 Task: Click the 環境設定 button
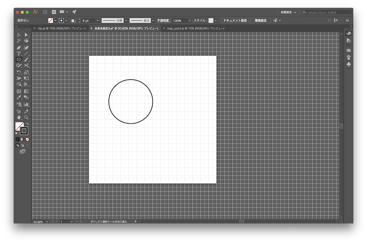pyautogui.click(x=261, y=21)
